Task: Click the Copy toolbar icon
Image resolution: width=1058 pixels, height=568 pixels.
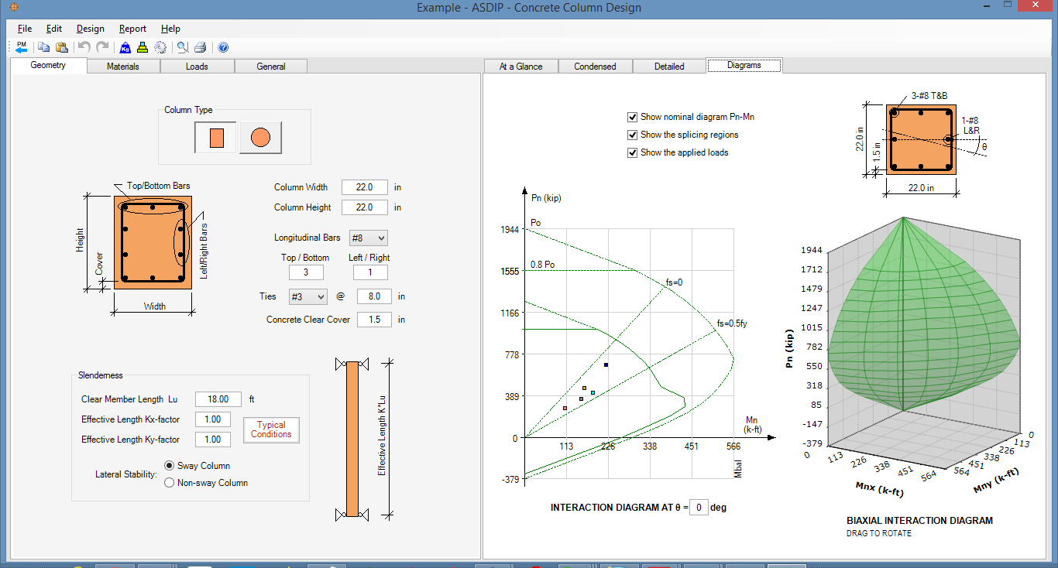Action: pyautogui.click(x=44, y=47)
